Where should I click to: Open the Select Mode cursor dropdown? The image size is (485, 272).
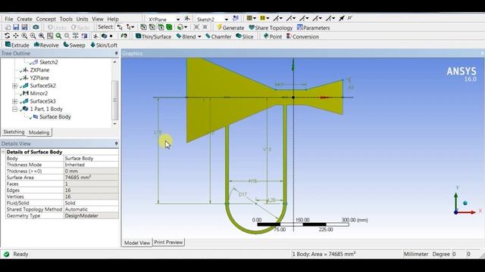pos(130,27)
